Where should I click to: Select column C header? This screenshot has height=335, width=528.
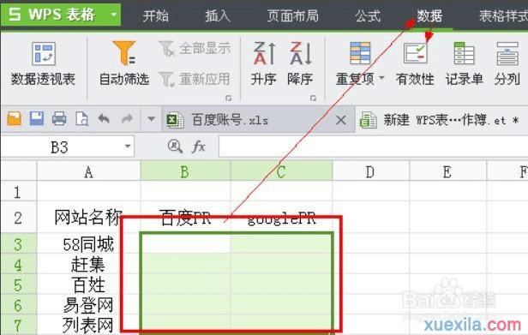click(x=281, y=171)
